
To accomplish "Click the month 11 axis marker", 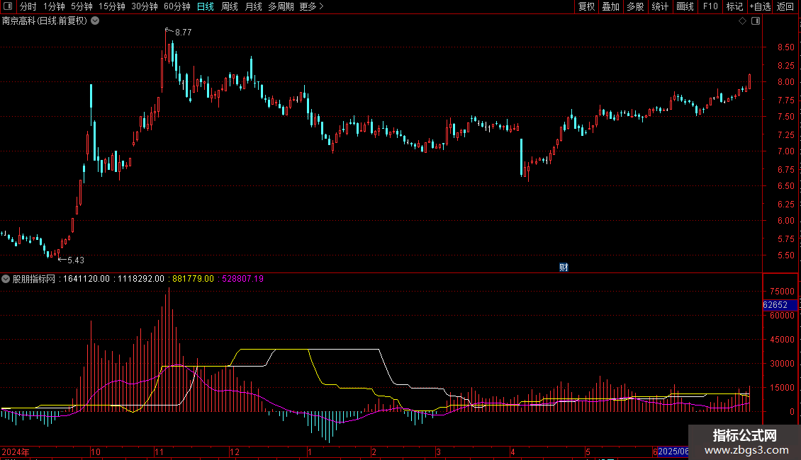I will coord(159,452).
